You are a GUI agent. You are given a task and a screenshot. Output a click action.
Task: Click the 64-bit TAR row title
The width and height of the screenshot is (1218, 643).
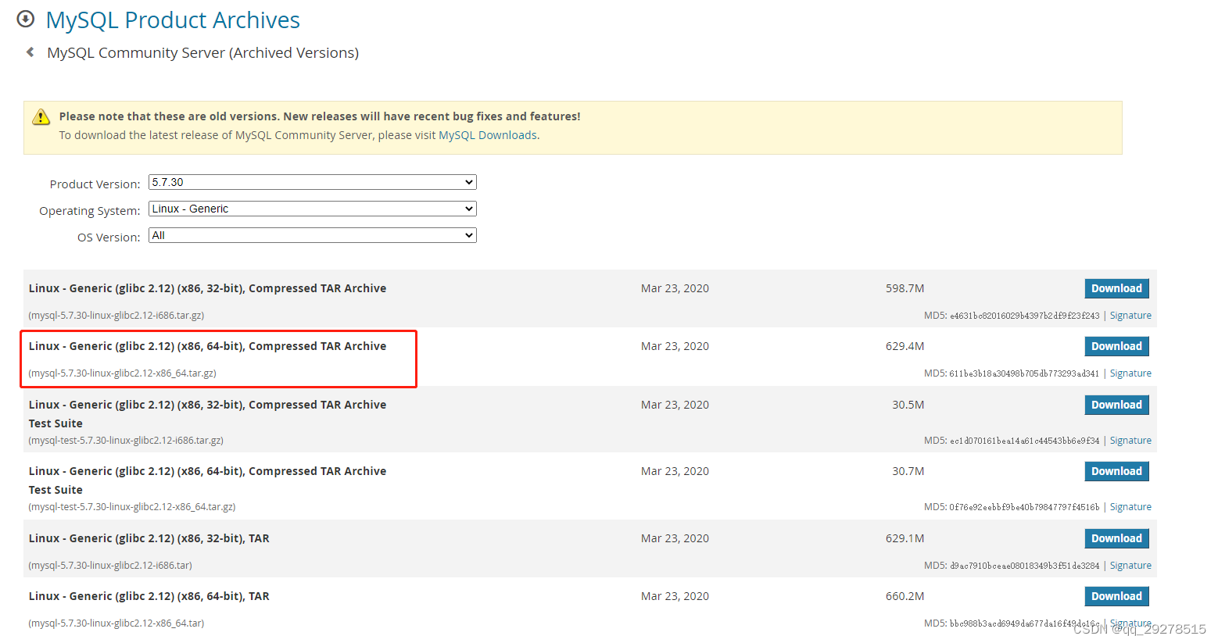coord(149,596)
